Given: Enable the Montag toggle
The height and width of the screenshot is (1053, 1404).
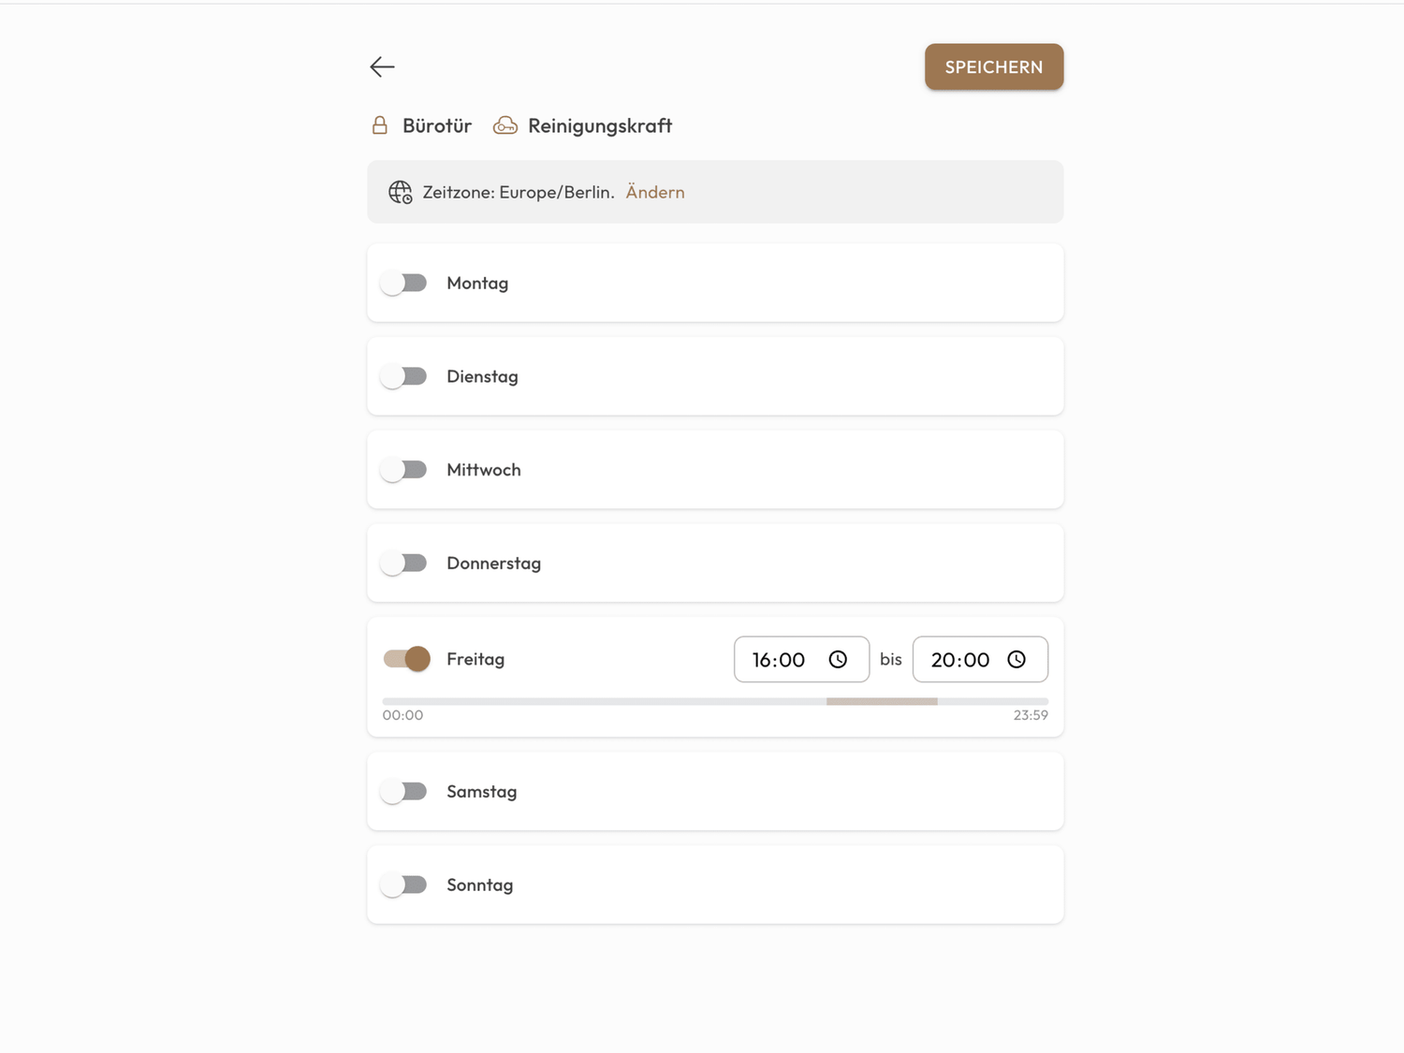Looking at the screenshot, I should pyautogui.click(x=404, y=283).
